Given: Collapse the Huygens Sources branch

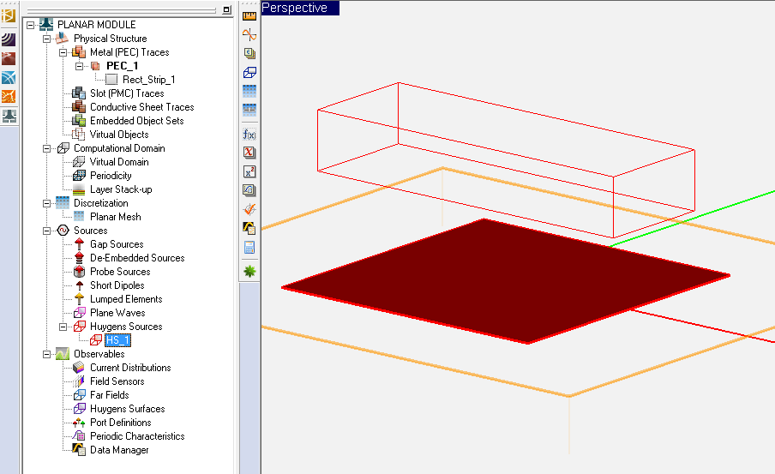Looking at the screenshot, I should point(63,327).
